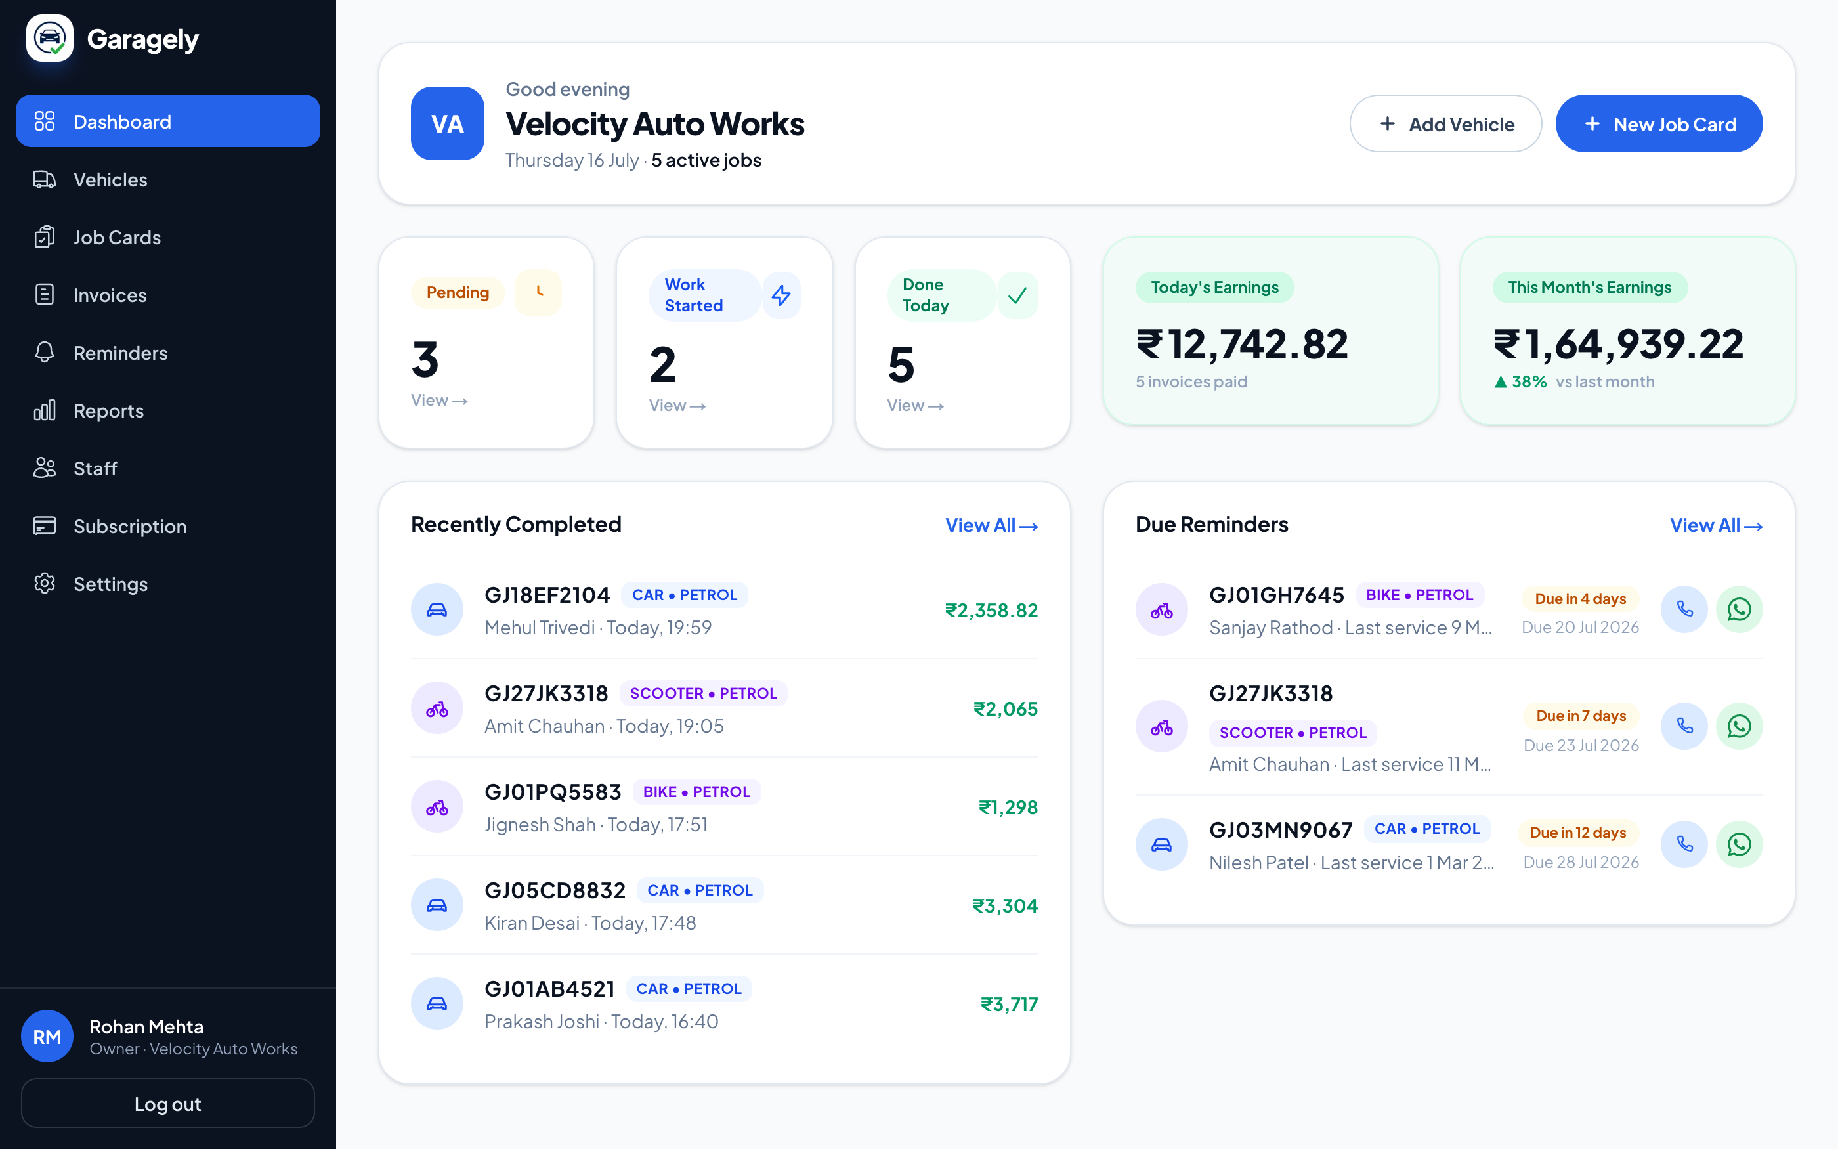Click car icon for GJ03MN9067 reminder
This screenshot has width=1838, height=1149.
pos(1162,844)
